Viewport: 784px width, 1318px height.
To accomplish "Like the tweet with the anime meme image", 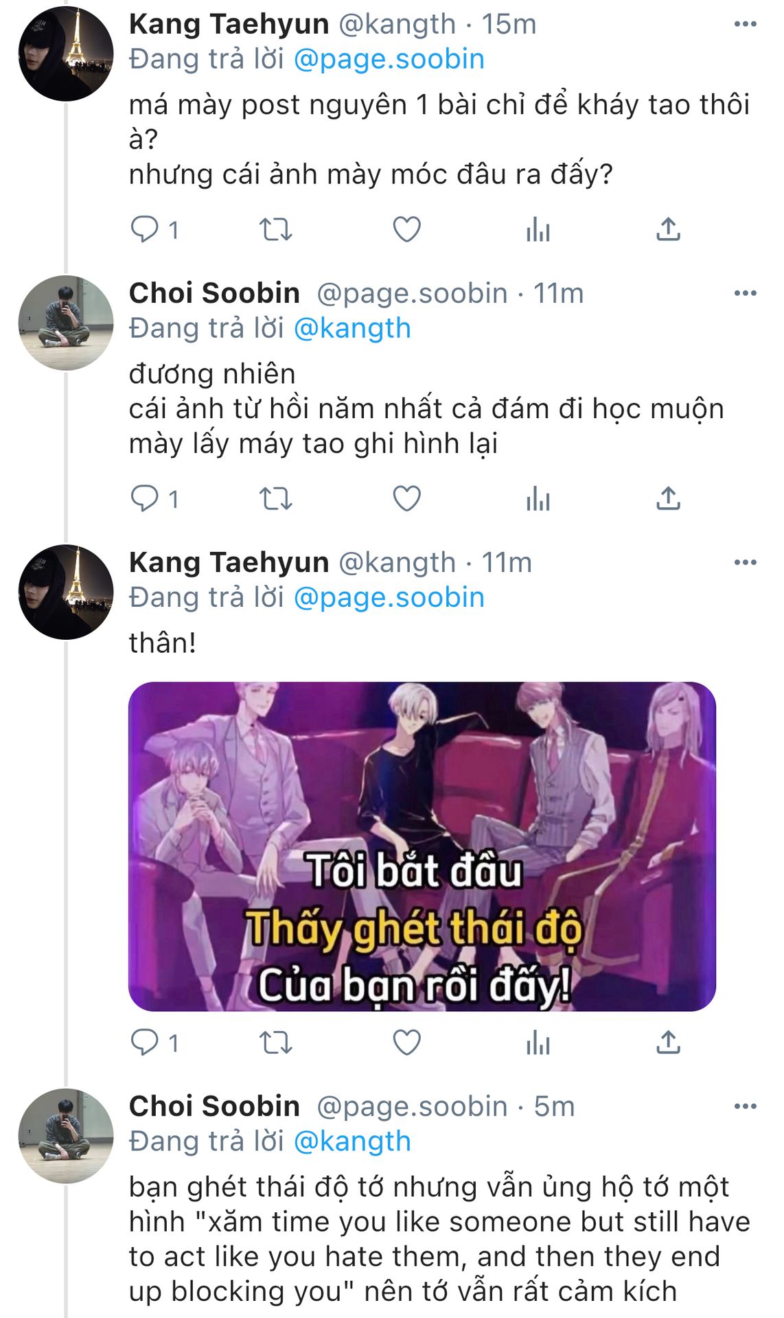I will click(x=406, y=1042).
